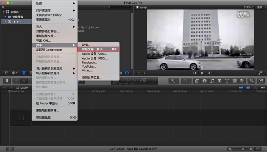Choose DVD... from share submenu
This screenshot has height=152, width=267.
(x=98, y=45)
